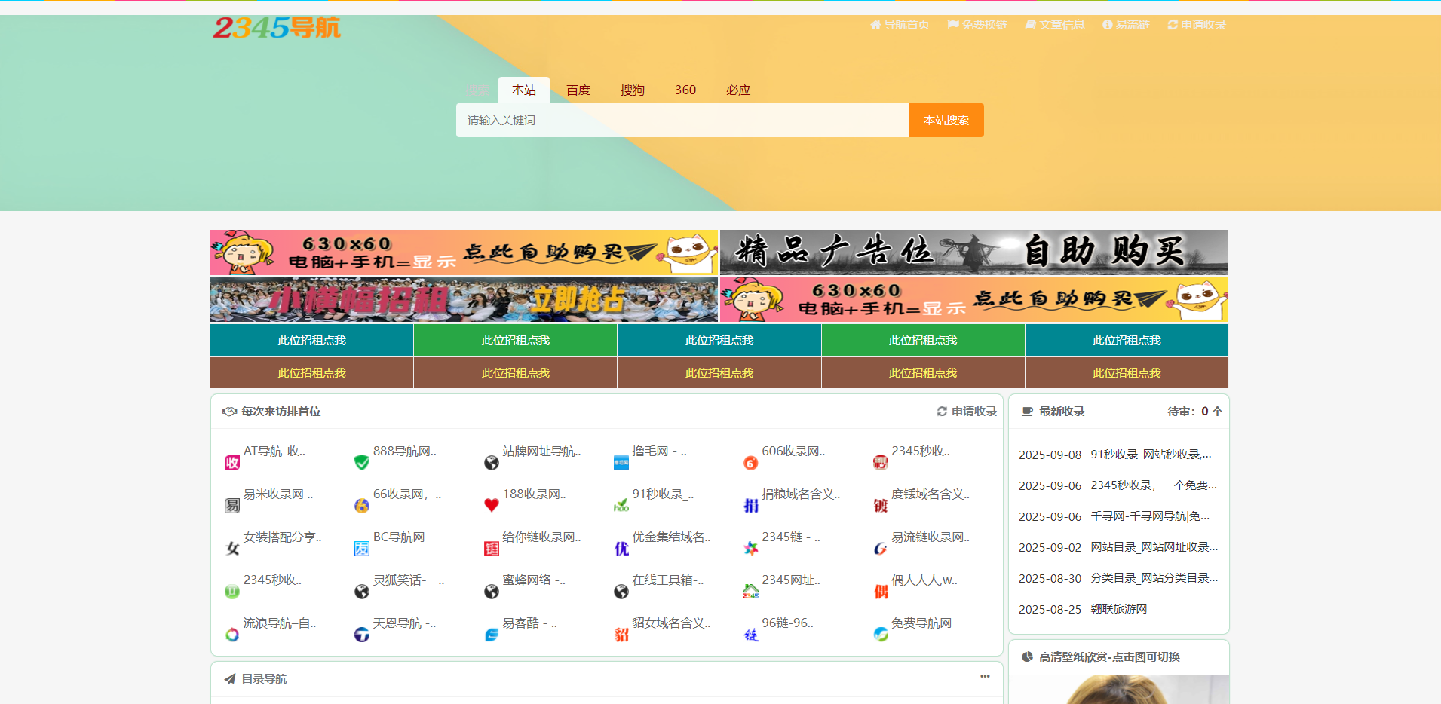
Task: Click the blue globe favicon for 66收录网
Action: [362, 506]
